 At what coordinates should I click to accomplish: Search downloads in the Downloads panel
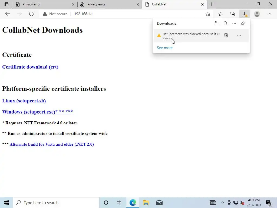point(226,23)
